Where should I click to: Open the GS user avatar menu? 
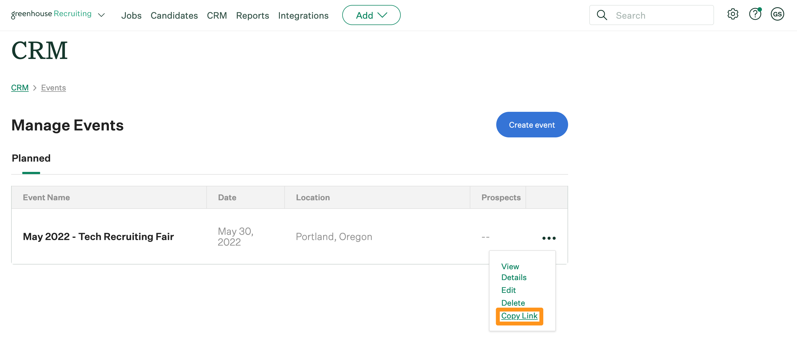coord(777,14)
